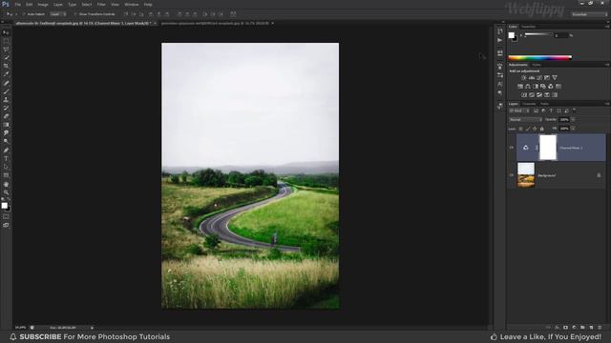This screenshot has height=343, width=611.
Task: Select the Lasso tool
Action: click(6, 50)
